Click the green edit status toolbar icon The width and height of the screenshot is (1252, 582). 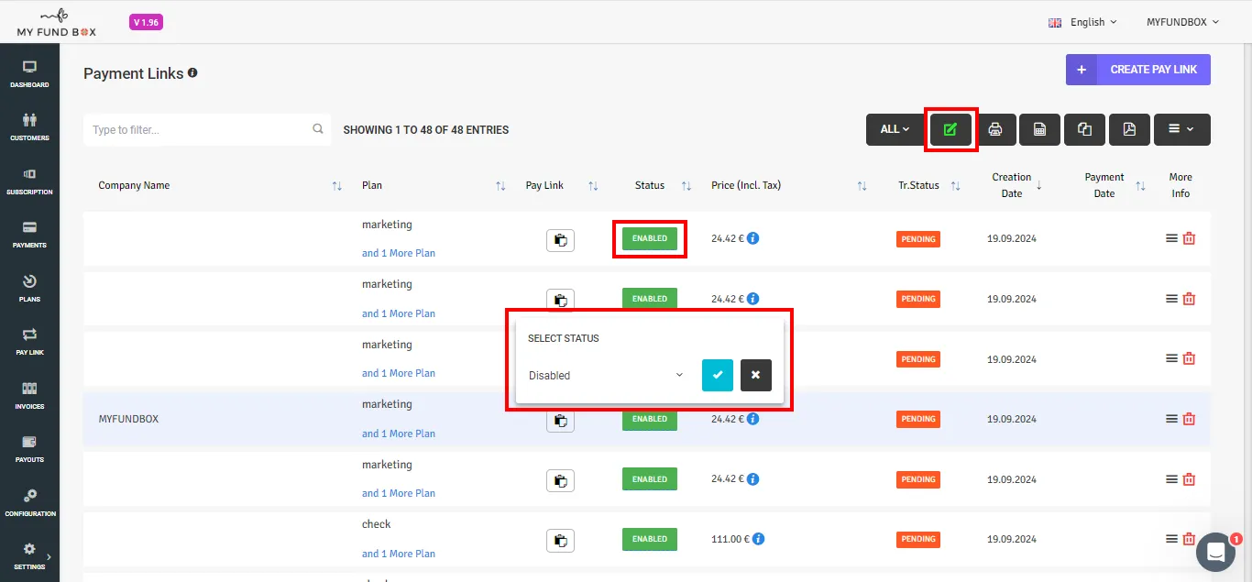point(950,129)
